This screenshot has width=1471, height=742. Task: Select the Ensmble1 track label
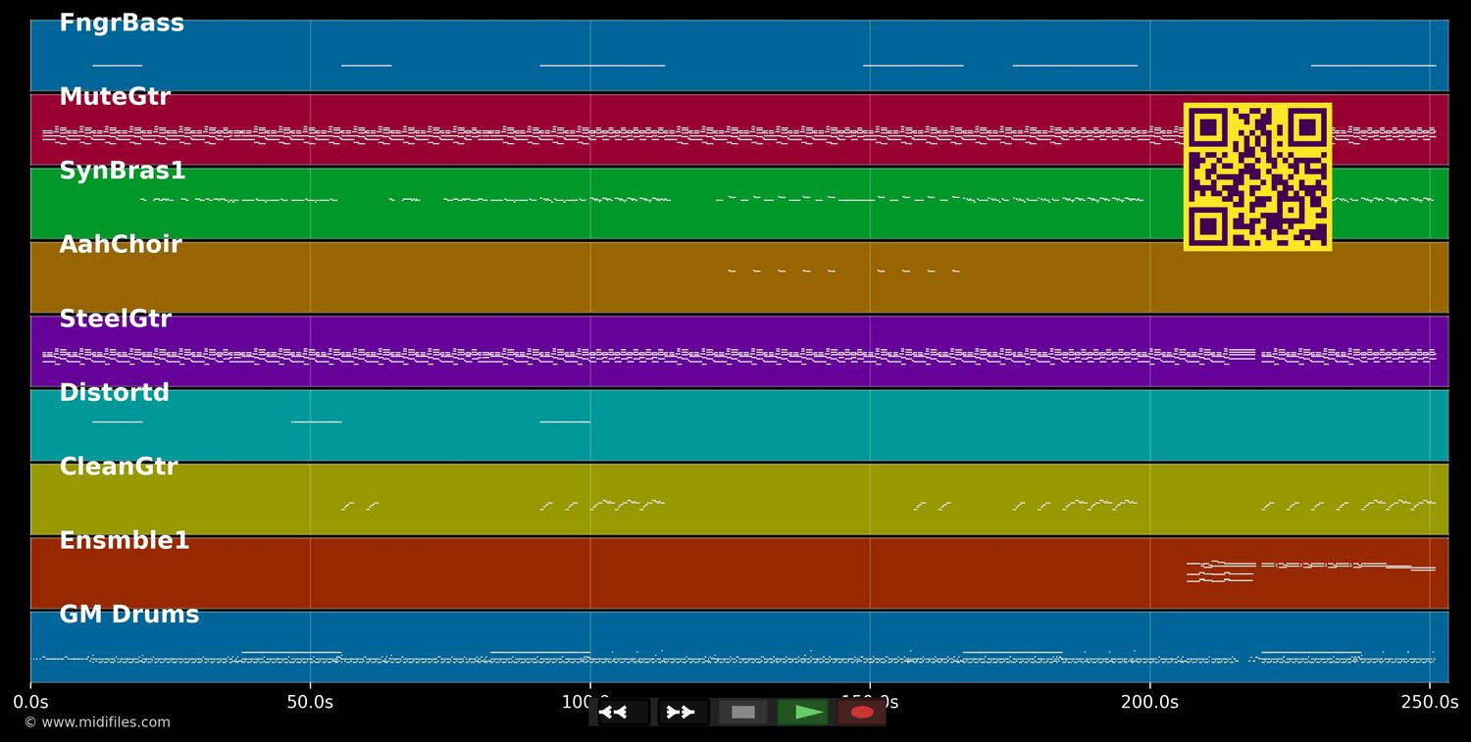(125, 541)
